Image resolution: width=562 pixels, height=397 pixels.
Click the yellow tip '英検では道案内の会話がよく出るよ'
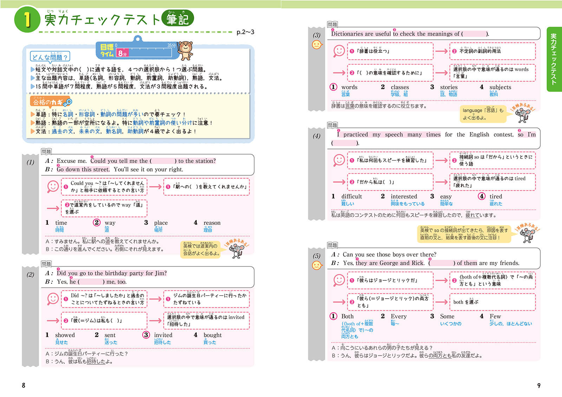pos(201,249)
